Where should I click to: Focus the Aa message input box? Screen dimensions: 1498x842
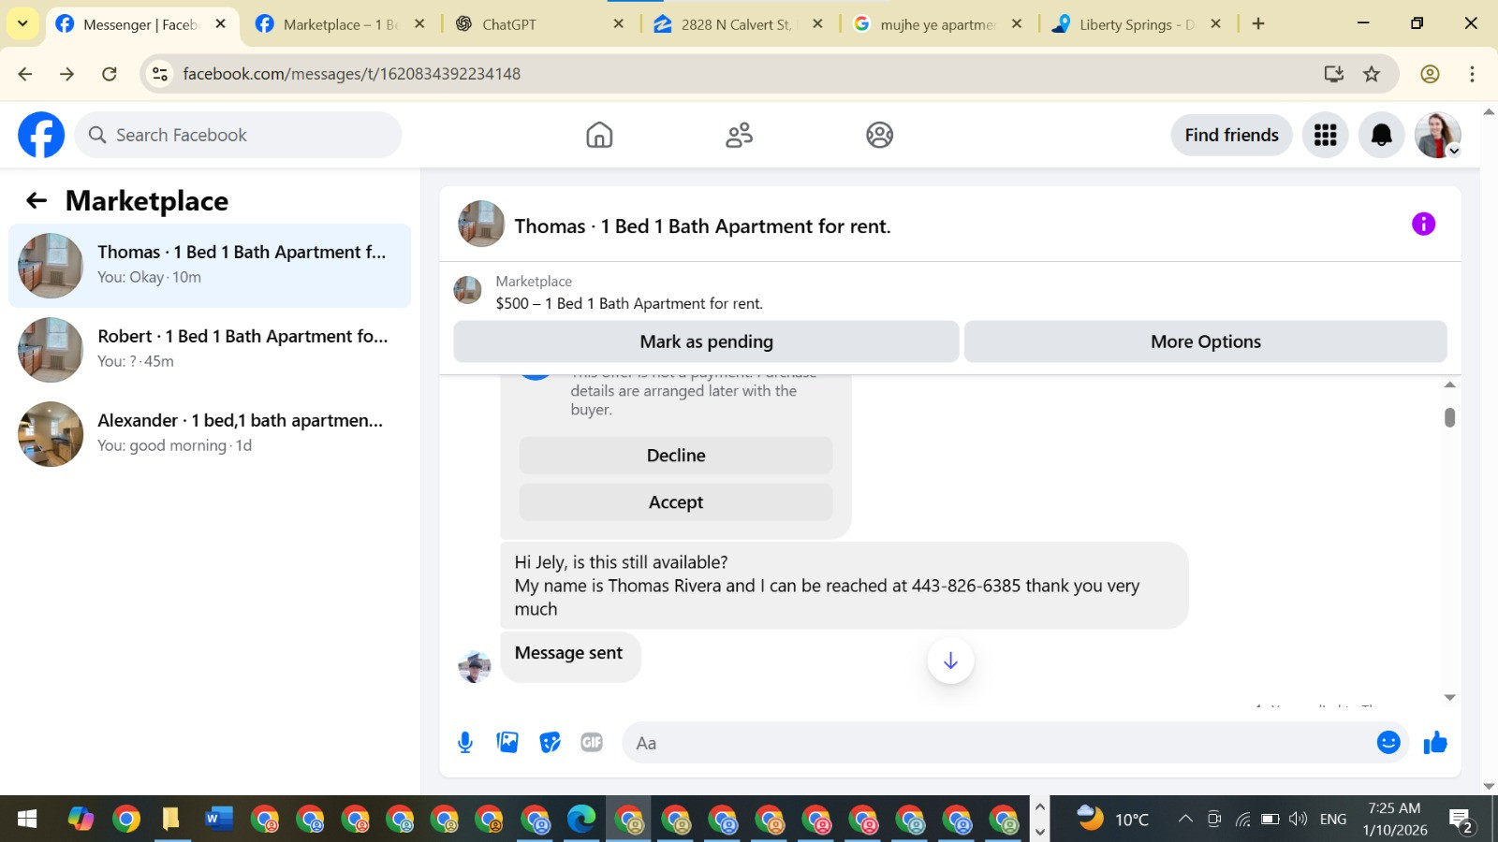click(997, 743)
